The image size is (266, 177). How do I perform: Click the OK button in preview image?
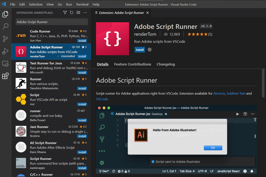click(213, 148)
